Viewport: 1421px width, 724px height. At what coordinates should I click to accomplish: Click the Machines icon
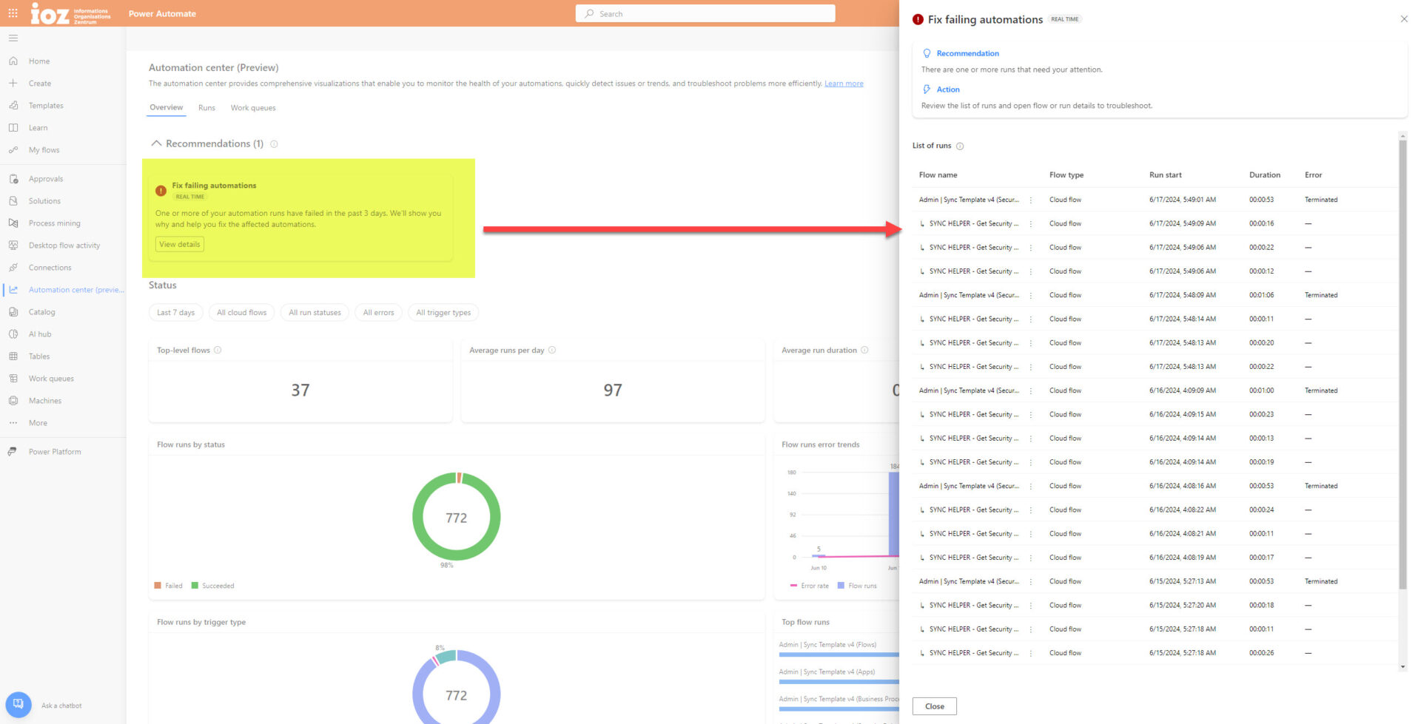(x=13, y=401)
